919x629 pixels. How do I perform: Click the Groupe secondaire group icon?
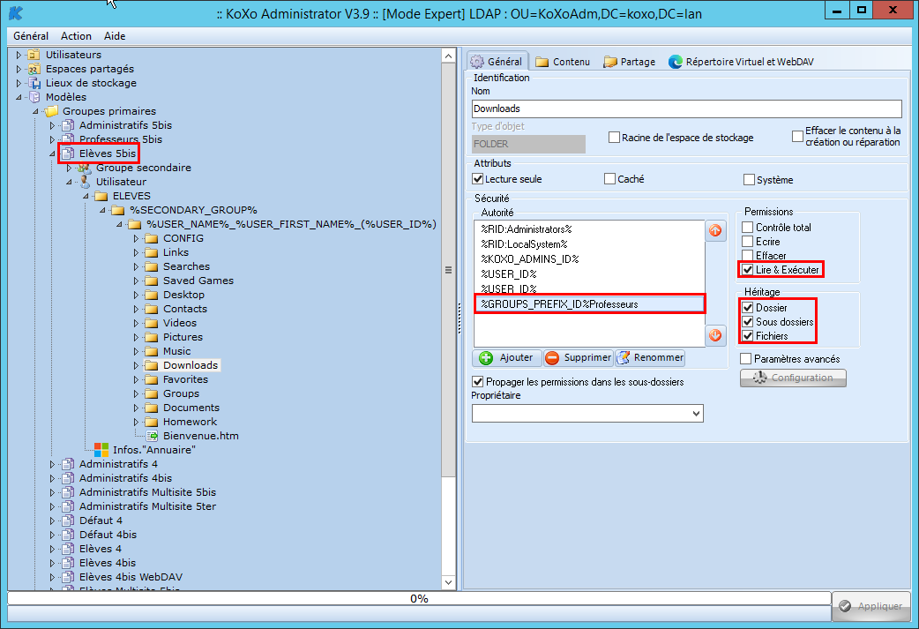point(85,168)
